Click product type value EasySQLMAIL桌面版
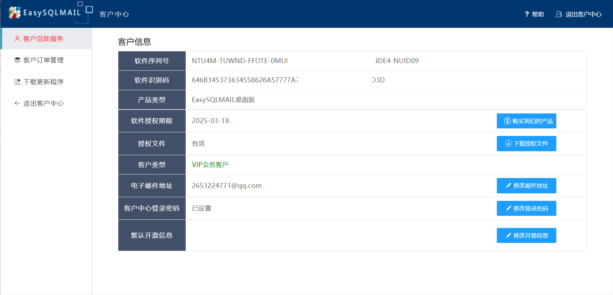Viewport: 613px width, 295px height. click(223, 100)
